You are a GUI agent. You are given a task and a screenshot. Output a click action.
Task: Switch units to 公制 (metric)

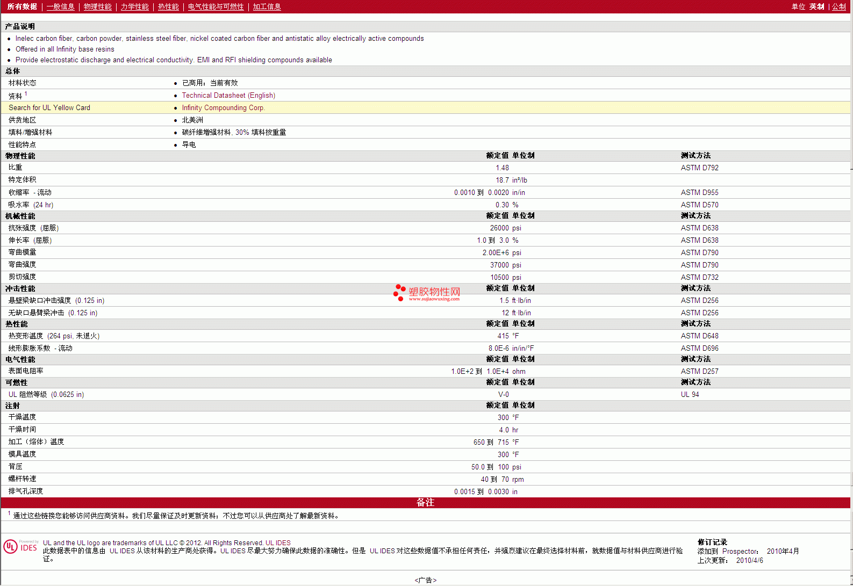click(838, 6)
